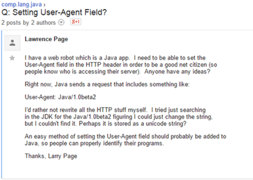The height and width of the screenshot is (180, 253).
Task: Click 'Anyone have any ideas?' in first paragraph
Action: pyautogui.click(x=178, y=72)
